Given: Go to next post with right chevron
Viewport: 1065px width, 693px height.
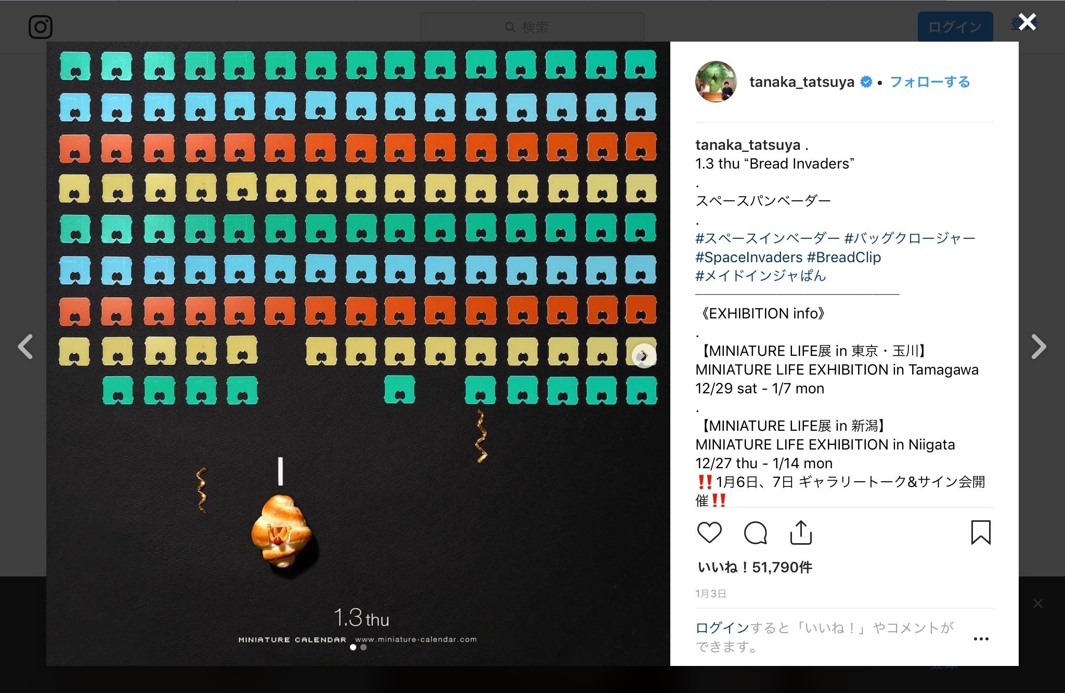Looking at the screenshot, I should (x=1038, y=346).
